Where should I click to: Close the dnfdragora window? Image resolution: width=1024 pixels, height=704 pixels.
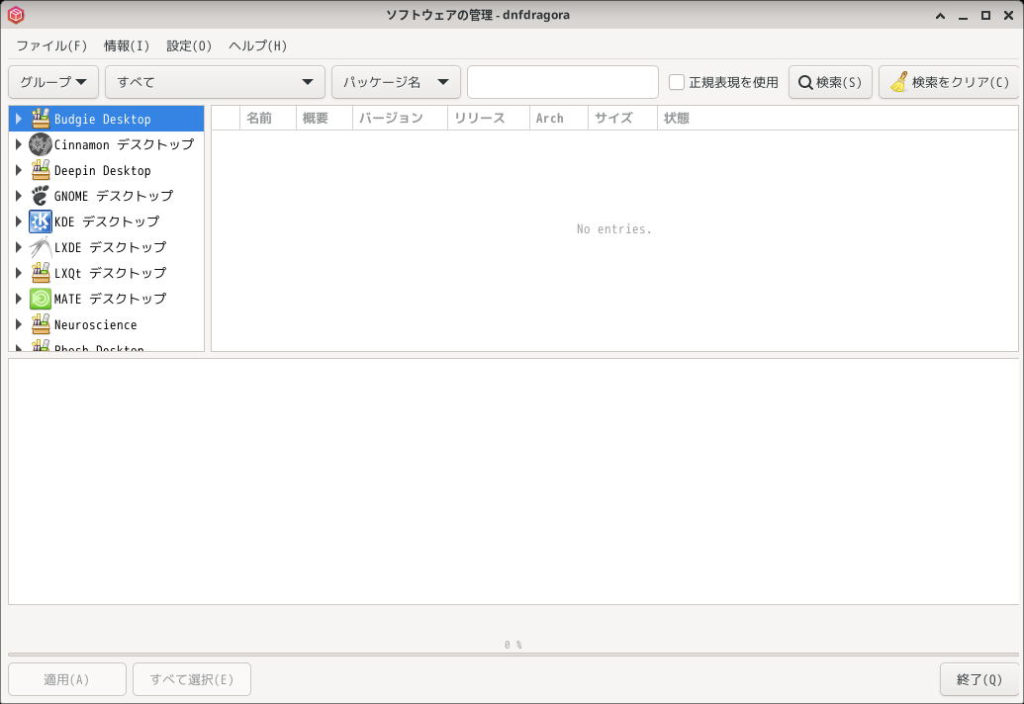coord(1008,15)
